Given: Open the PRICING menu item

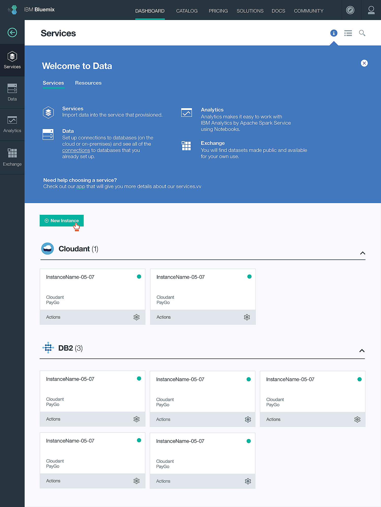Looking at the screenshot, I should coord(218,11).
